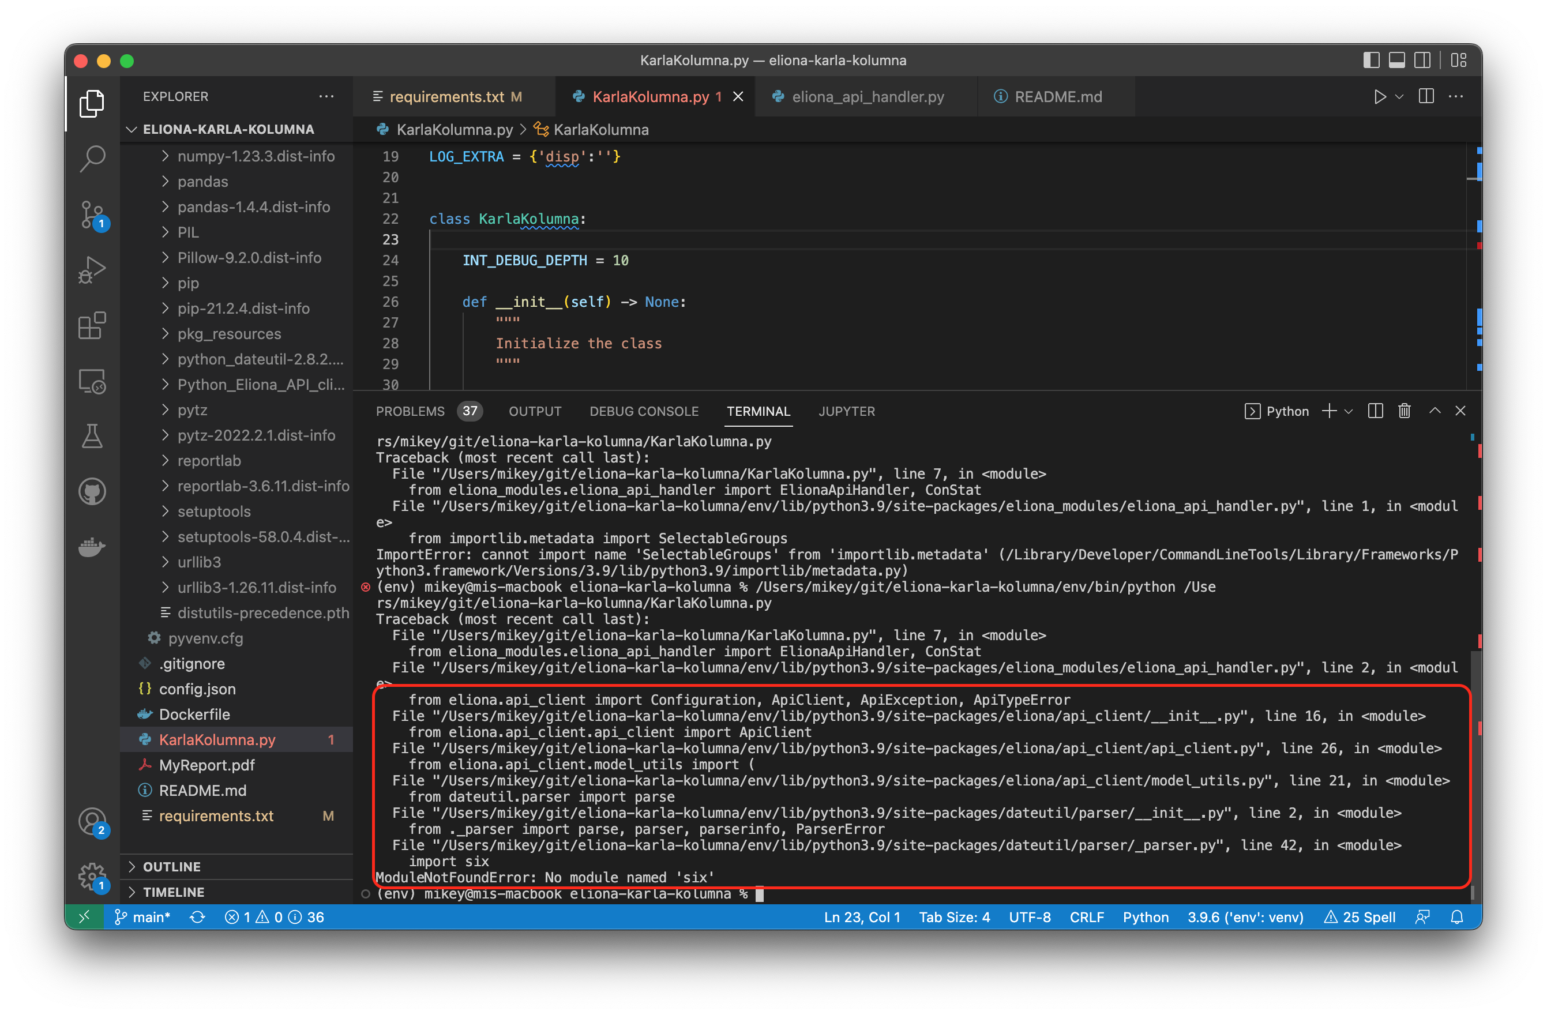This screenshot has width=1547, height=1015.
Task: Toggle primary side bar layout button
Action: 1371,61
